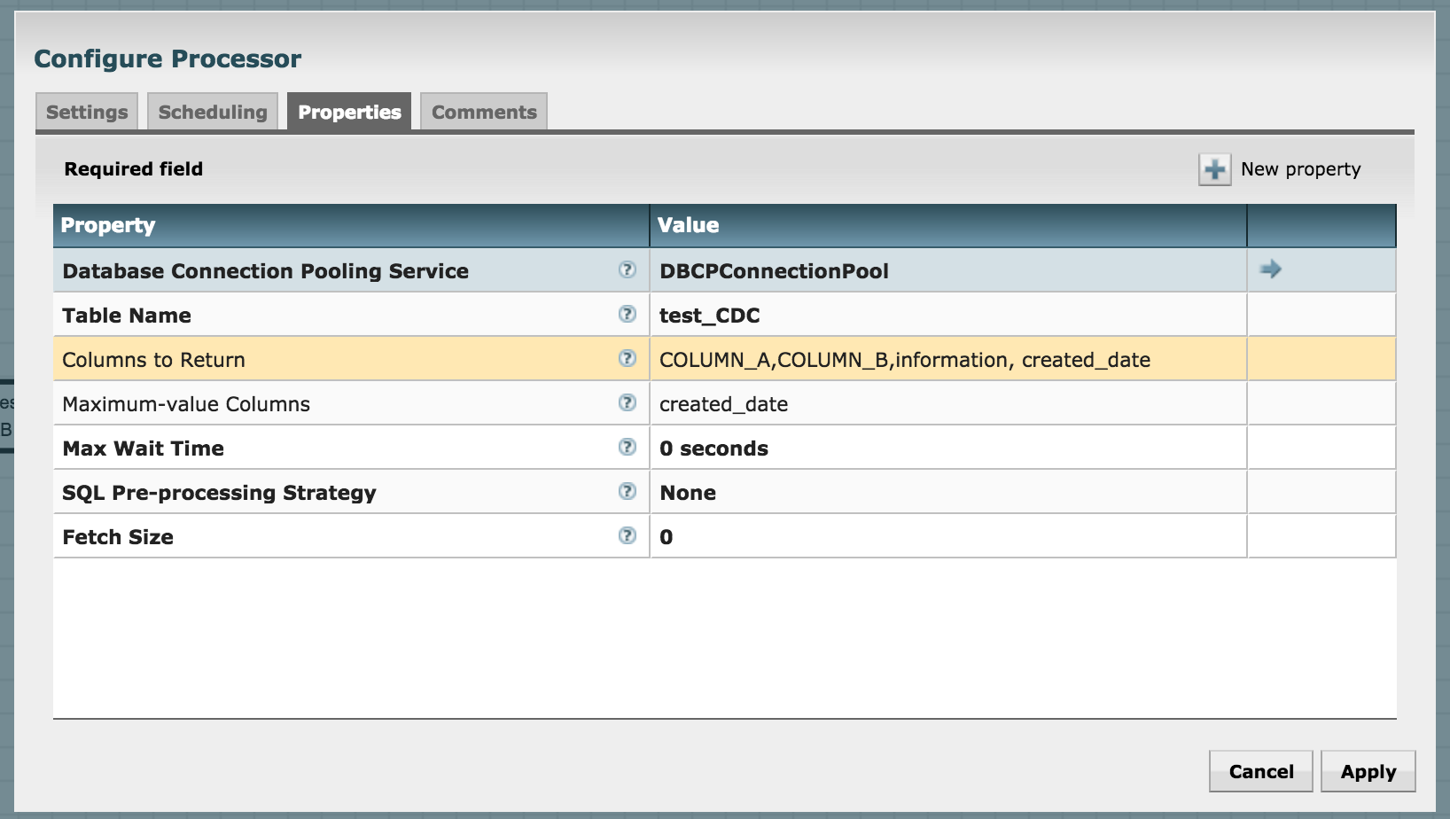Click the Table Name help icon
This screenshot has width=1450, height=819.
click(628, 314)
